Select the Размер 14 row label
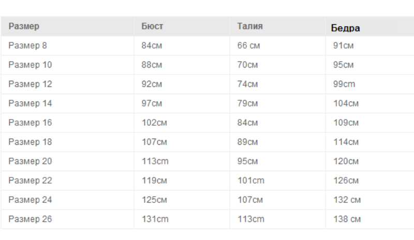Image resolution: width=414 pixels, height=240 pixels. [30, 103]
